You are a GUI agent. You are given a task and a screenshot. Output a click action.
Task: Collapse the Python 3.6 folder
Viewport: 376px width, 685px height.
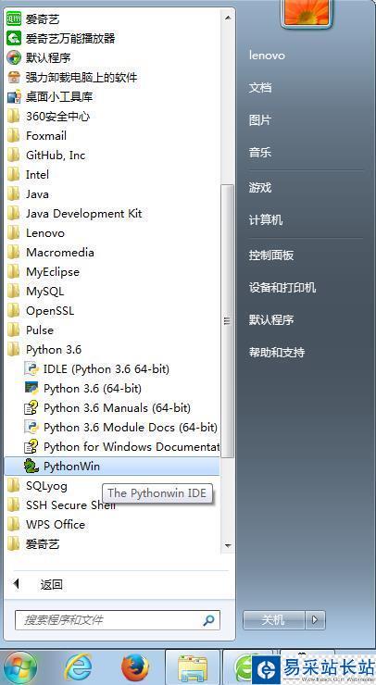coord(44,350)
